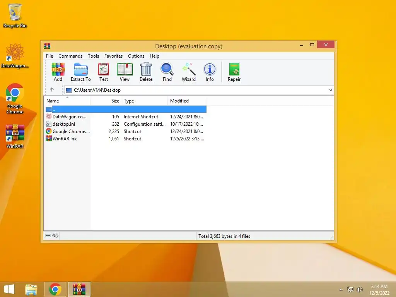Image resolution: width=396 pixels, height=297 pixels.
Task: Click the Delete trash can icon
Action: 146,72
